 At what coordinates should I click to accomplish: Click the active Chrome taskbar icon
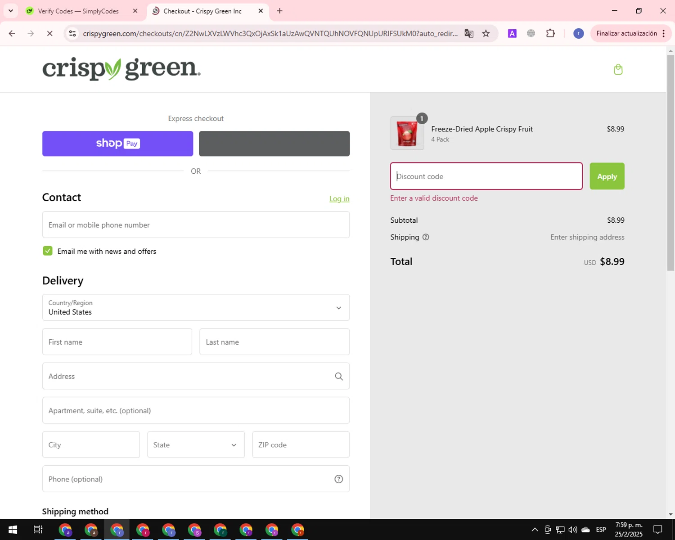117,530
